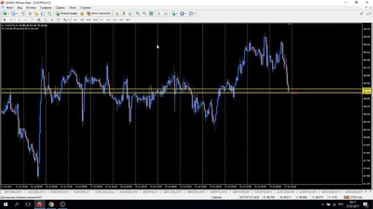This screenshot has height=209, width=373.
Task: Select the crosshair tool
Action: pyautogui.click(x=11, y=20)
